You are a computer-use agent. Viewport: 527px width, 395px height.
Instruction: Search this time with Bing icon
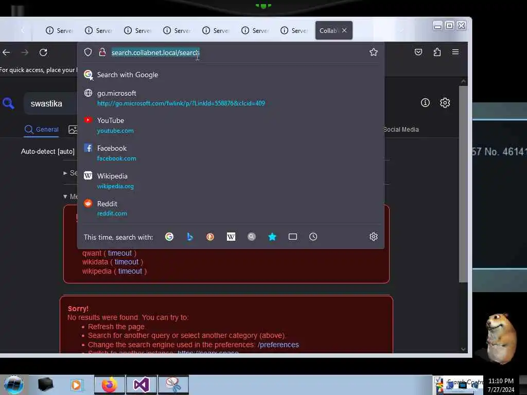click(190, 237)
